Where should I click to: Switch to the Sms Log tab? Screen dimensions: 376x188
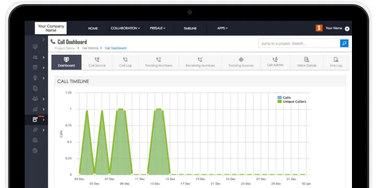click(336, 62)
